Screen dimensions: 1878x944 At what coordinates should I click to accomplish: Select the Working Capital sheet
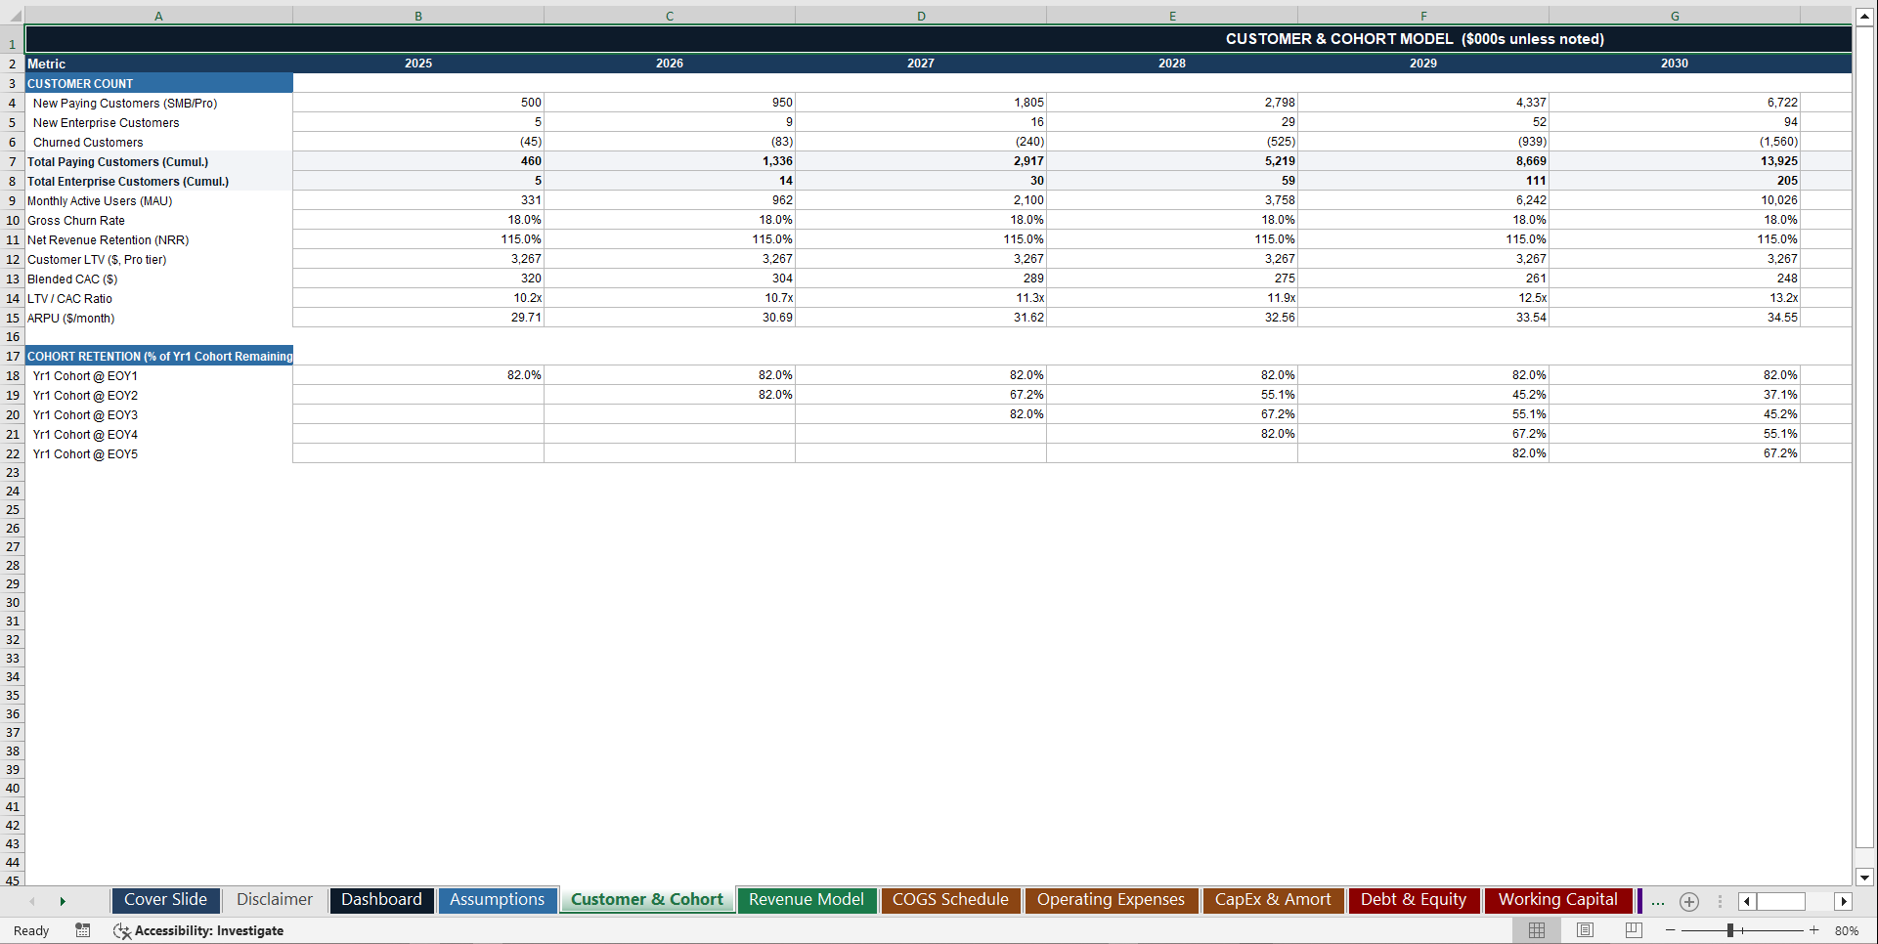(1557, 900)
